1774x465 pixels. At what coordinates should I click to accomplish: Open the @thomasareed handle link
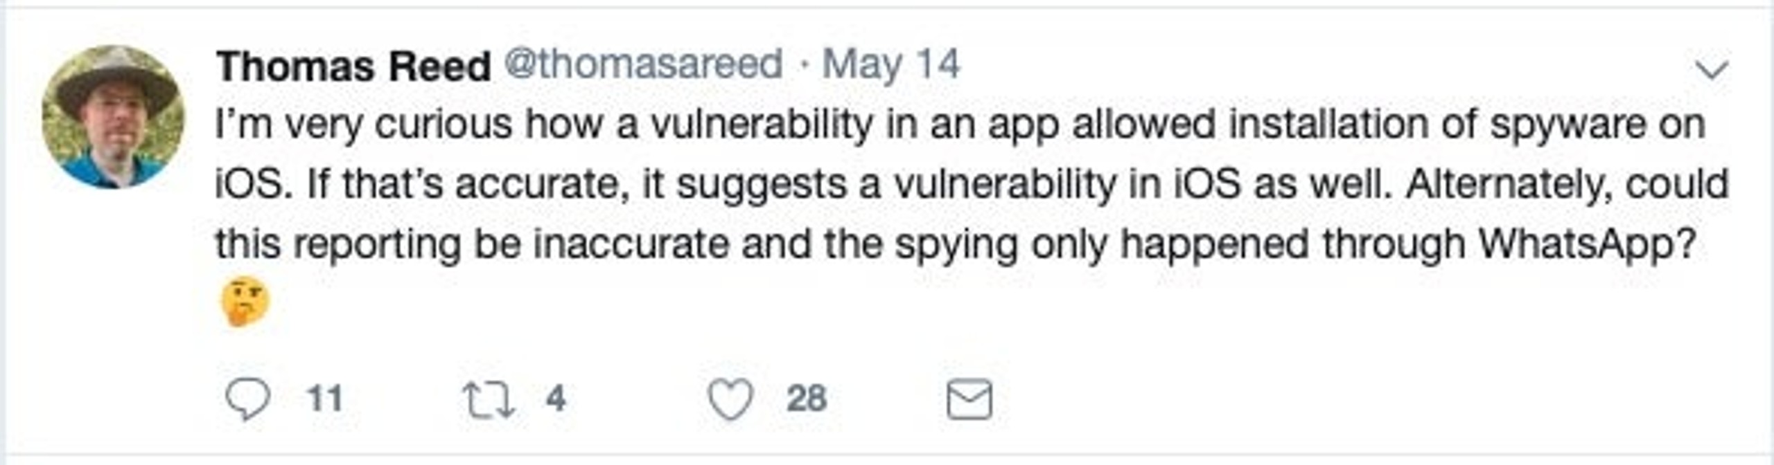point(643,65)
